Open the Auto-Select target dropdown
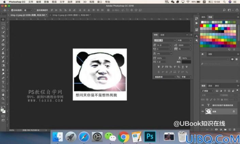This screenshot has height=144, width=240. (28, 10)
